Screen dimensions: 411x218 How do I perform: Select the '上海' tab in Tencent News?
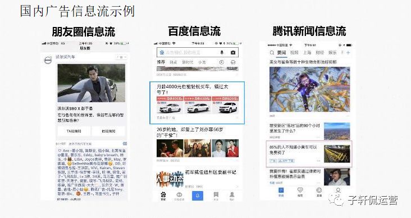click(307, 52)
